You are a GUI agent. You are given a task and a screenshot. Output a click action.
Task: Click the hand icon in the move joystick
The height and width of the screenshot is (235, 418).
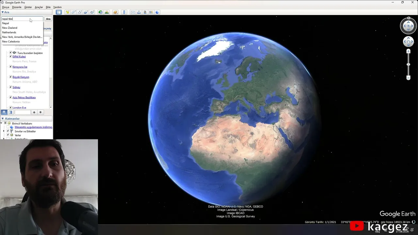point(409,42)
